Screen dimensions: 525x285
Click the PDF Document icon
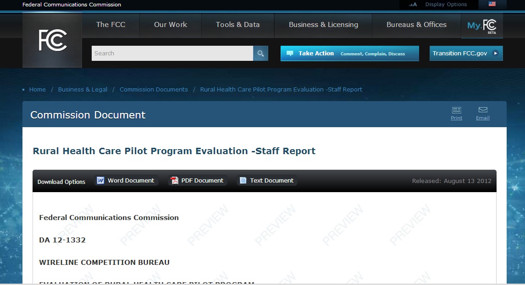(x=174, y=180)
